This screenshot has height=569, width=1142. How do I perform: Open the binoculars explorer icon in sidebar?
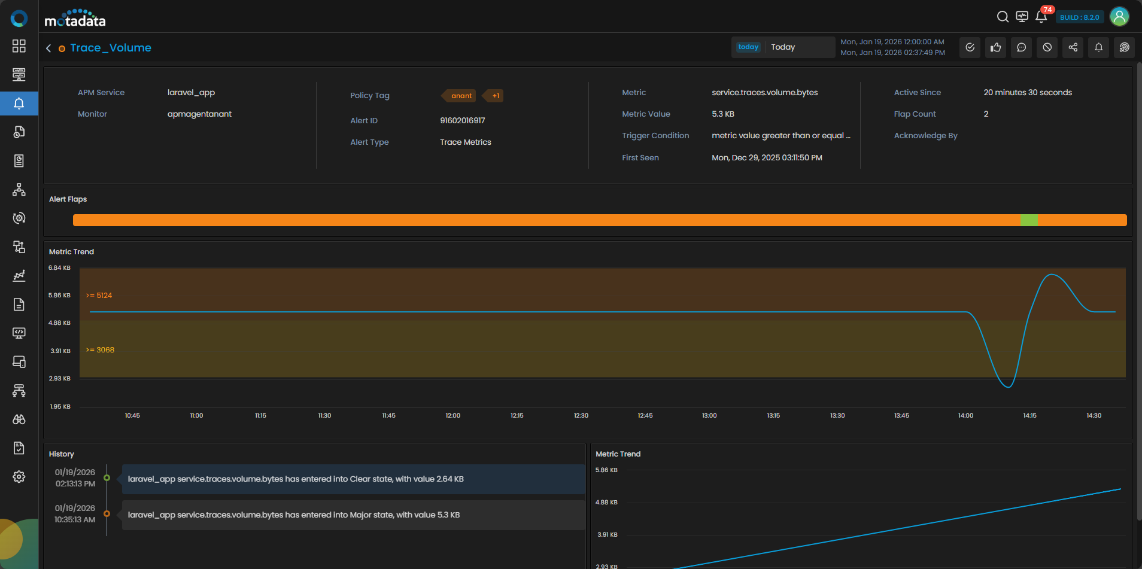19,419
